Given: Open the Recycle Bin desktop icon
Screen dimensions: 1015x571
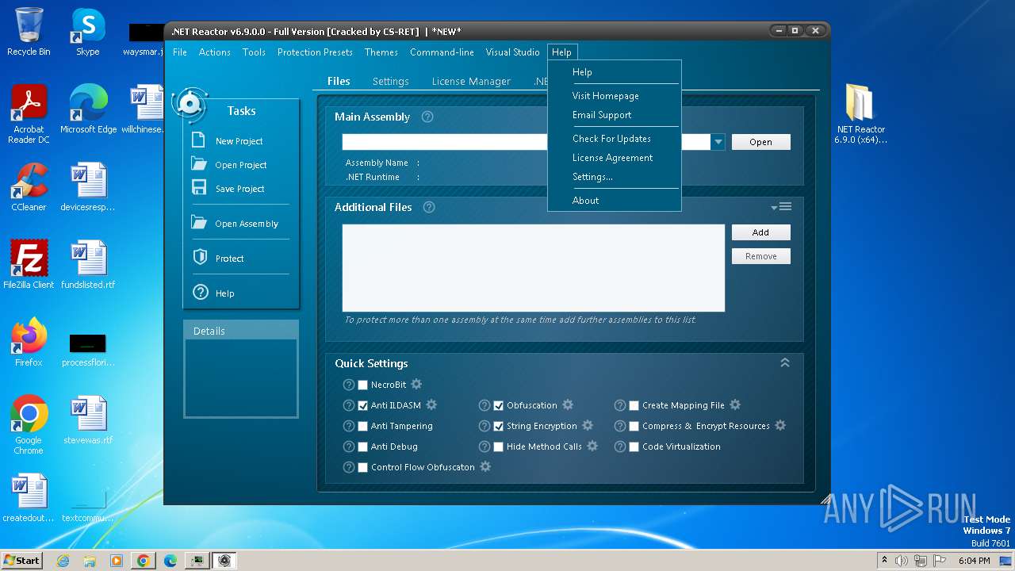Looking at the screenshot, I should [x=29, y=33].
